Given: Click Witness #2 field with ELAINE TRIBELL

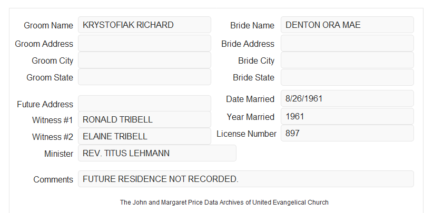Looking at the screenshot, I should click(x=144, y=136).
